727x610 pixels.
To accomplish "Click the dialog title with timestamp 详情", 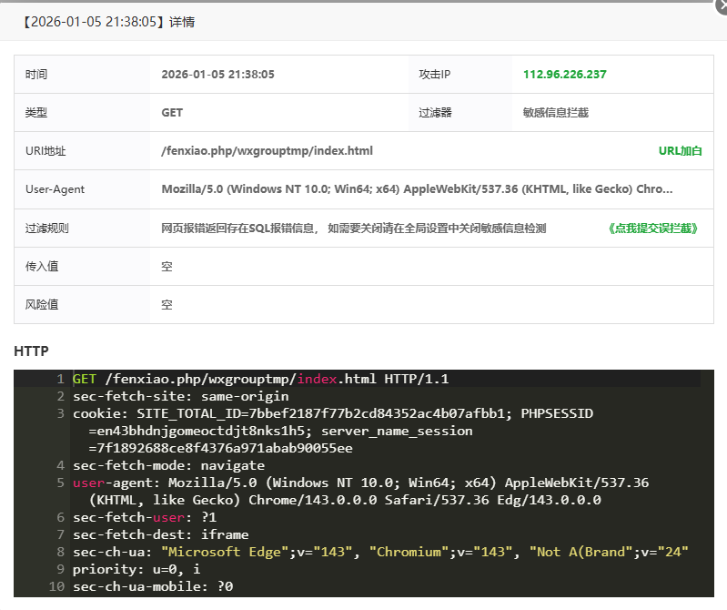I will (107, 22).
